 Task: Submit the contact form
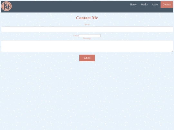tap(87, 58)
